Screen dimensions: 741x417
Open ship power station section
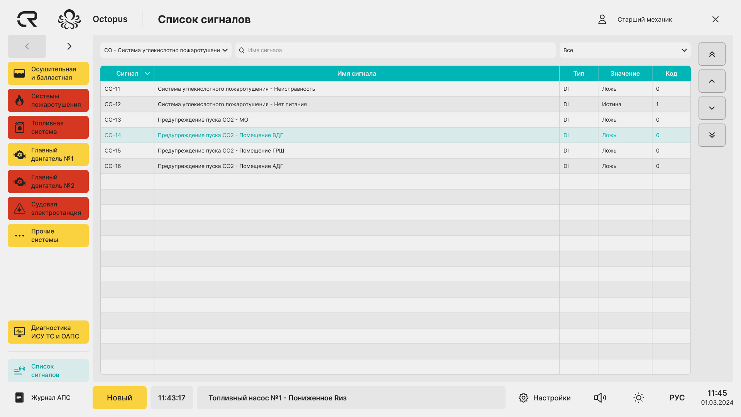[48, 208]
